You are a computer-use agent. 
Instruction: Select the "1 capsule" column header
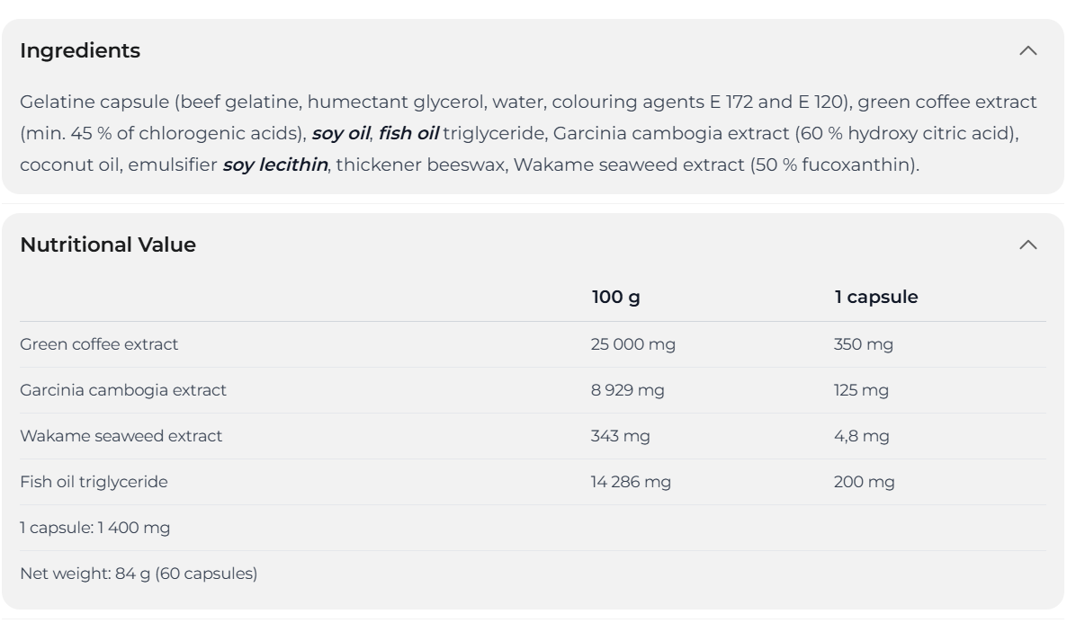(875, 298)
